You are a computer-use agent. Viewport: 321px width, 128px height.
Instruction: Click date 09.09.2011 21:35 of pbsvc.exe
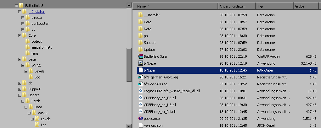233,119
